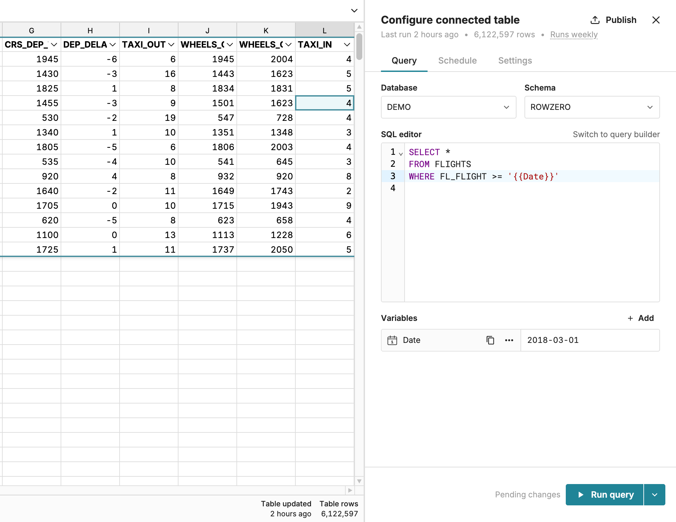Click cell 1113 in column J
676x522 pixels.
[x=207, y=235]
